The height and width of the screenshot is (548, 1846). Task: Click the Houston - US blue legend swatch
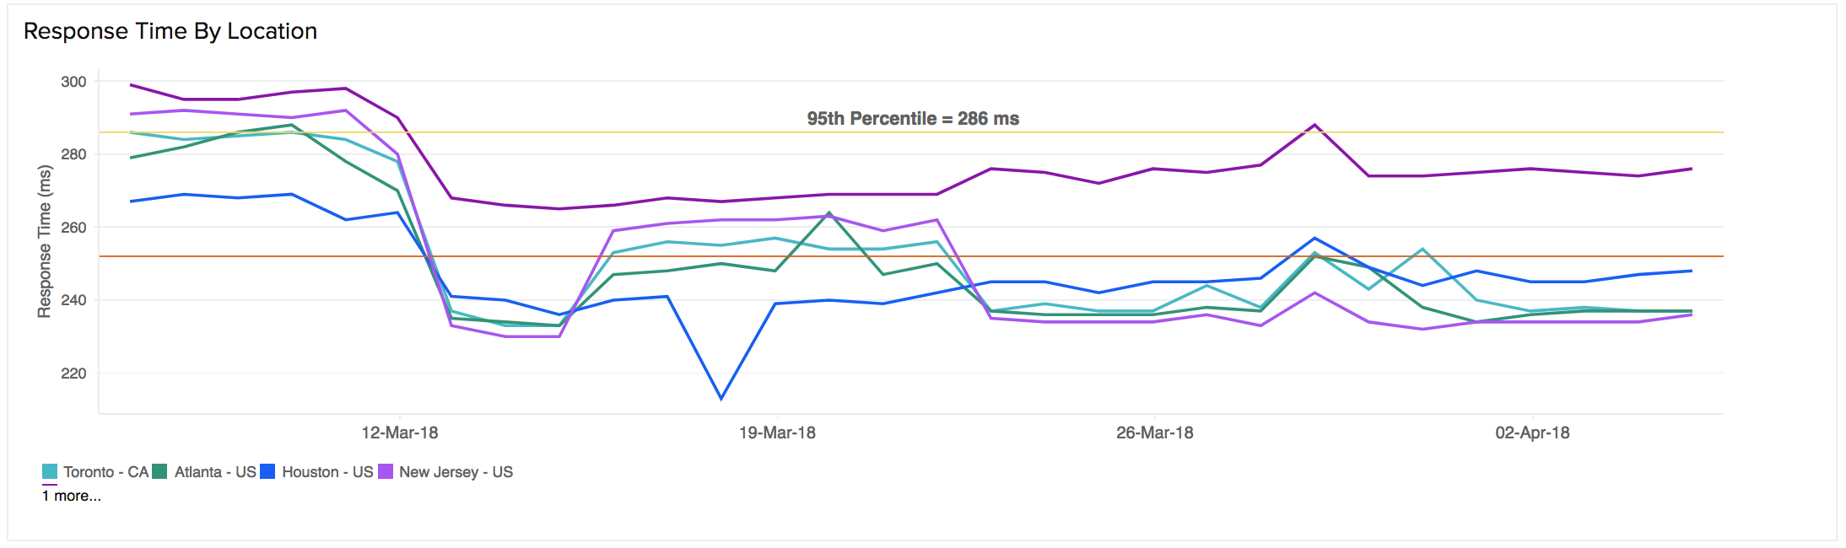pyautogui.click(x=267, y=472)
